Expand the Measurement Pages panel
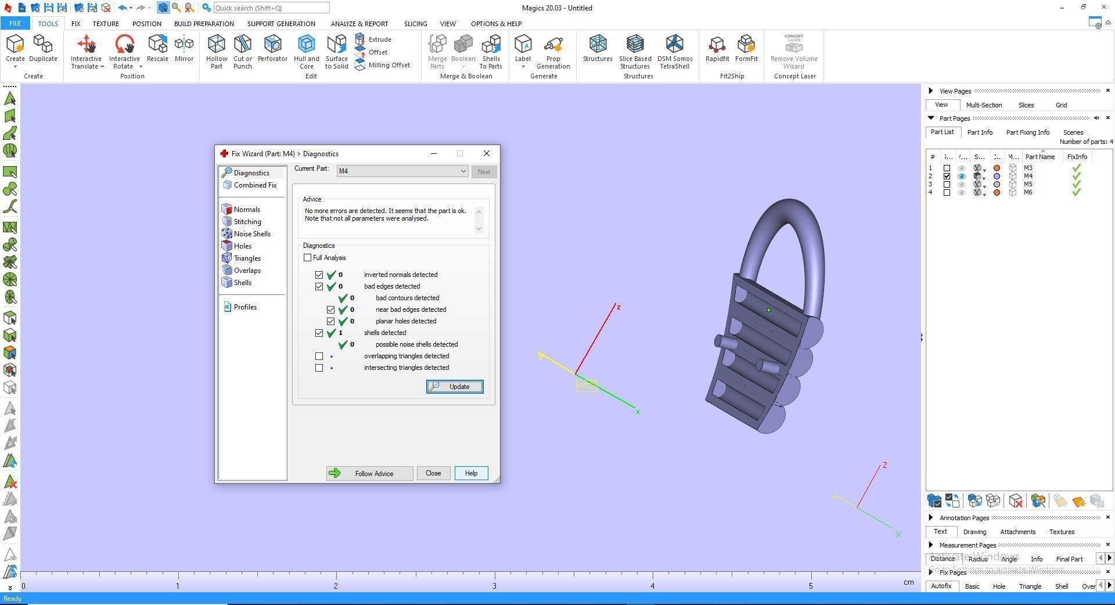 pyautogui.click(x=931, y=545)
